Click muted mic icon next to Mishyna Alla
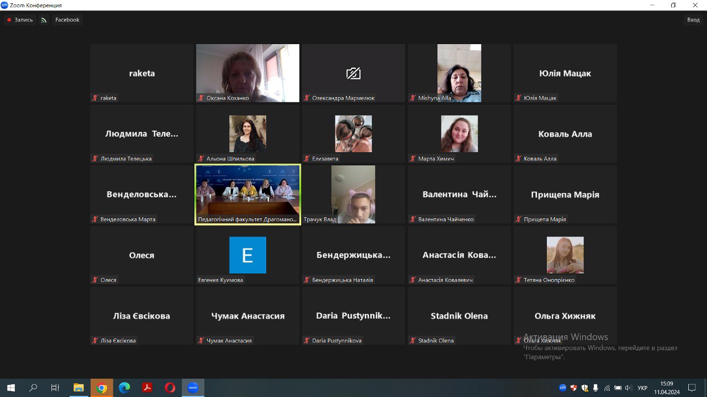The height and width of the screenshot is (397, 707). 413,98
